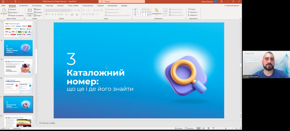Switch to the Анімація (Animations) tab

pos(60,5)
